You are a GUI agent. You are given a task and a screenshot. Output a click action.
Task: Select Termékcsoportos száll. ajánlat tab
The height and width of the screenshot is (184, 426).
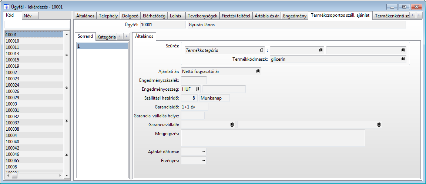(x=341, y=16)
